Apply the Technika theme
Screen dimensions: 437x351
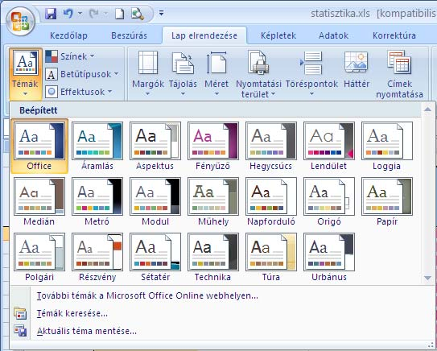(213, 258)
